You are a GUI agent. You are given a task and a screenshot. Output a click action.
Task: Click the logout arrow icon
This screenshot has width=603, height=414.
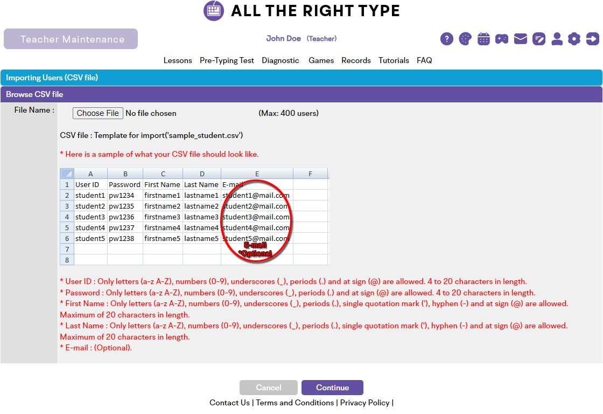pyautogui.click(x=593, y=39)
